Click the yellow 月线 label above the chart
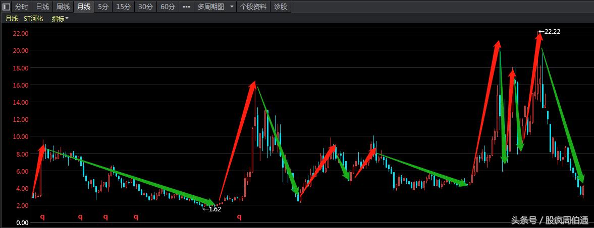This screenshot has height=228, width=594. [x=12, y=19]
